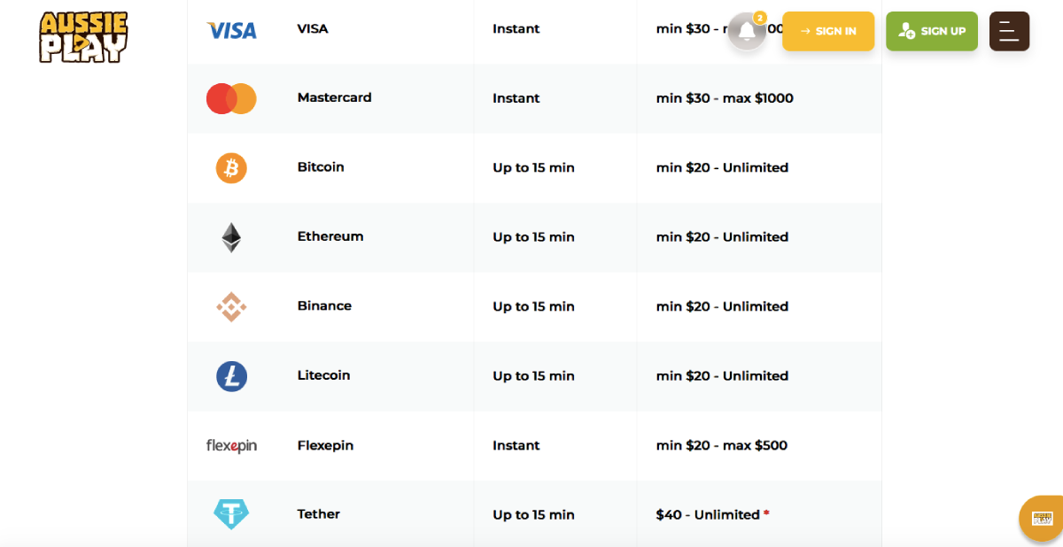Image resolution: width=1063 pixels, height=547 pixels.
Task: Click the red asterisk on Tether limits
Action: tap(766, 513)
